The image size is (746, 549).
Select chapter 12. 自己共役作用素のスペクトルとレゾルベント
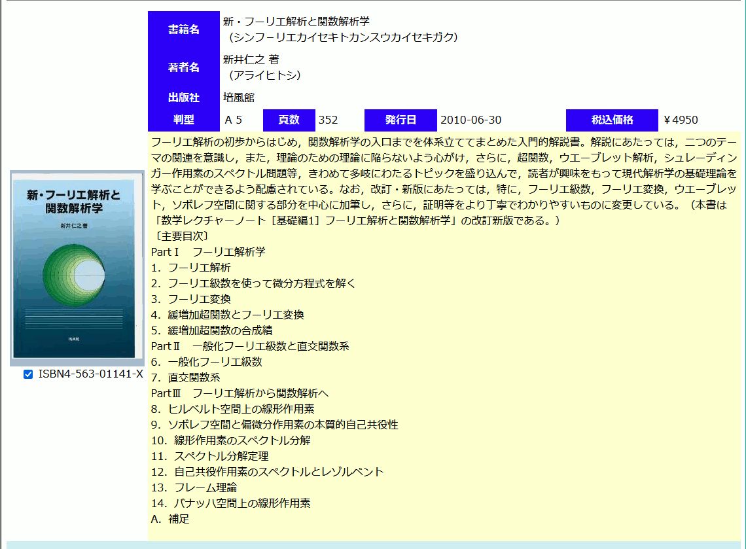[268, 472]
